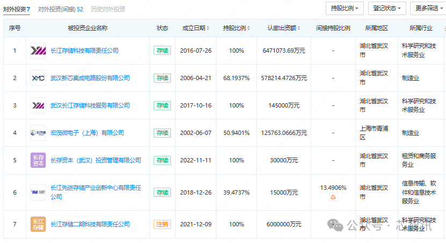Click the 所属地区 column header
The height and width of the screenshot is (243, 446).
tap(377, 28)
